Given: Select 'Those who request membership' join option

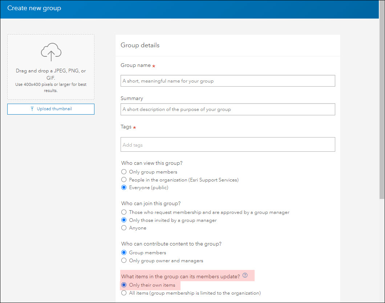Looking at the screenshot, I should click(x=124, y=212).
